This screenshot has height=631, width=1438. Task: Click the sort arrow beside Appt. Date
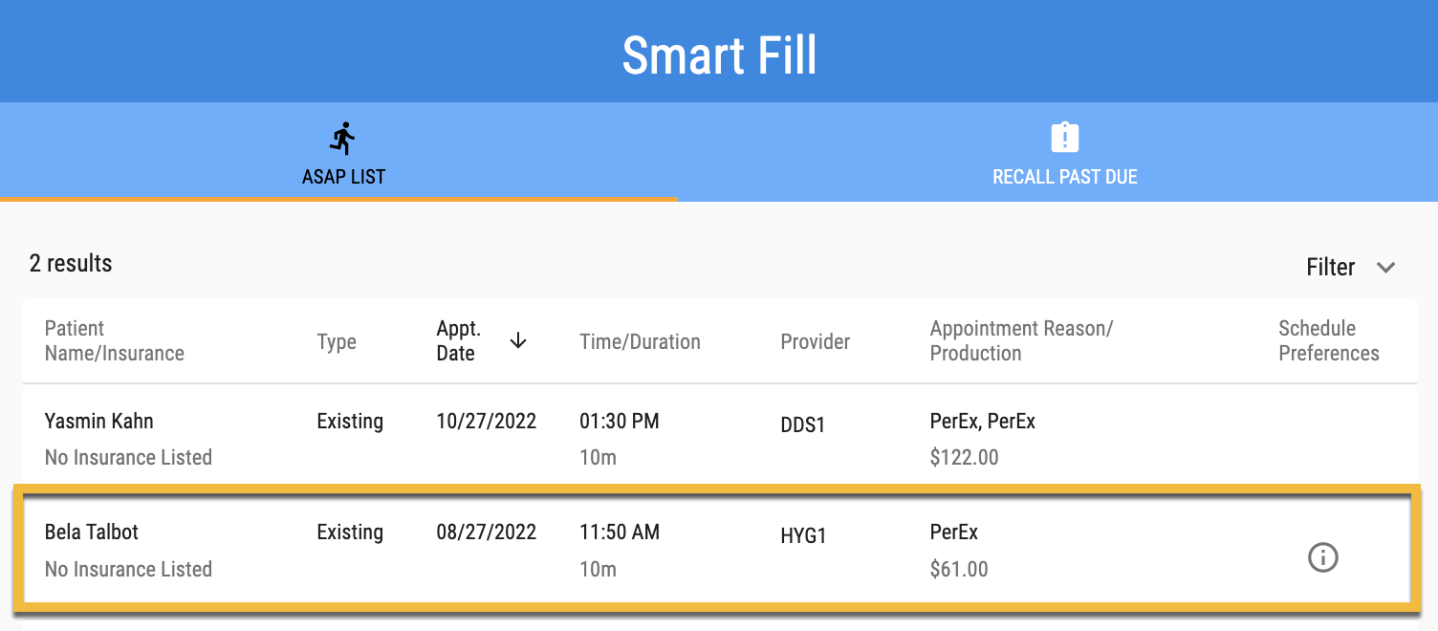coord(518,341)
